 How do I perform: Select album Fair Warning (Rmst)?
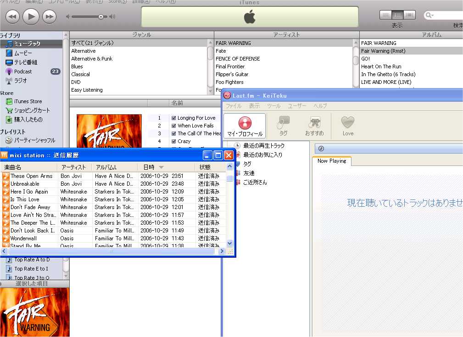pos(411,51)
